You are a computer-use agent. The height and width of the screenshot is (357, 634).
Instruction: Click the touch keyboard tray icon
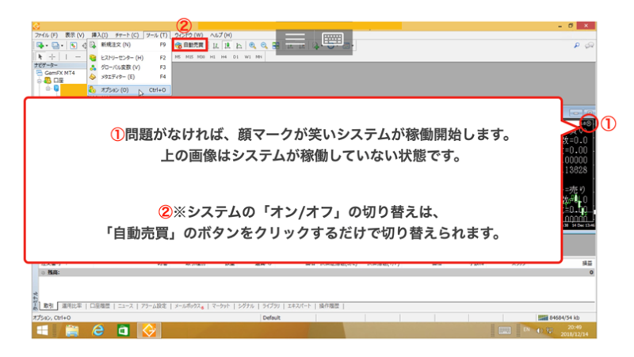(504, 331)
